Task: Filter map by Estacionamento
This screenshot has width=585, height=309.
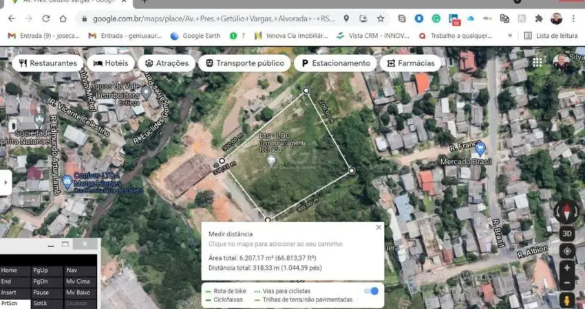Action: [x=335, y=63]
